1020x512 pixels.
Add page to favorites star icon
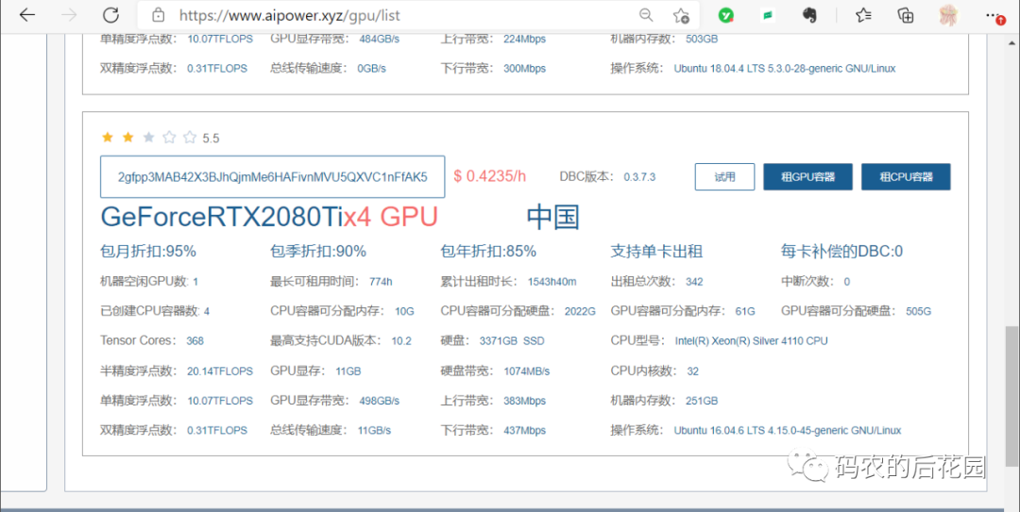coord(681,15)
